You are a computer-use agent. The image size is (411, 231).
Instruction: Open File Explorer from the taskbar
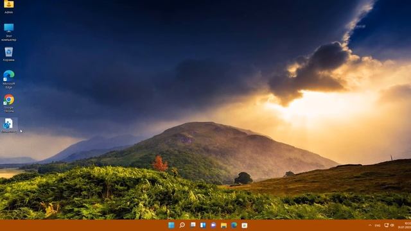223,225
